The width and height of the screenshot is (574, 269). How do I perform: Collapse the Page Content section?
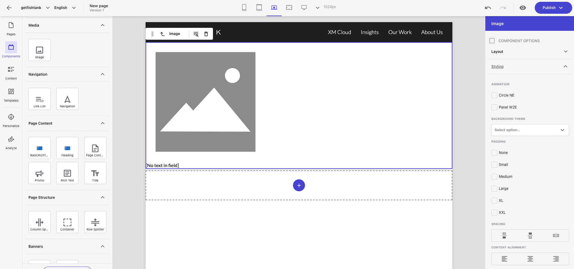coord(102,123)
